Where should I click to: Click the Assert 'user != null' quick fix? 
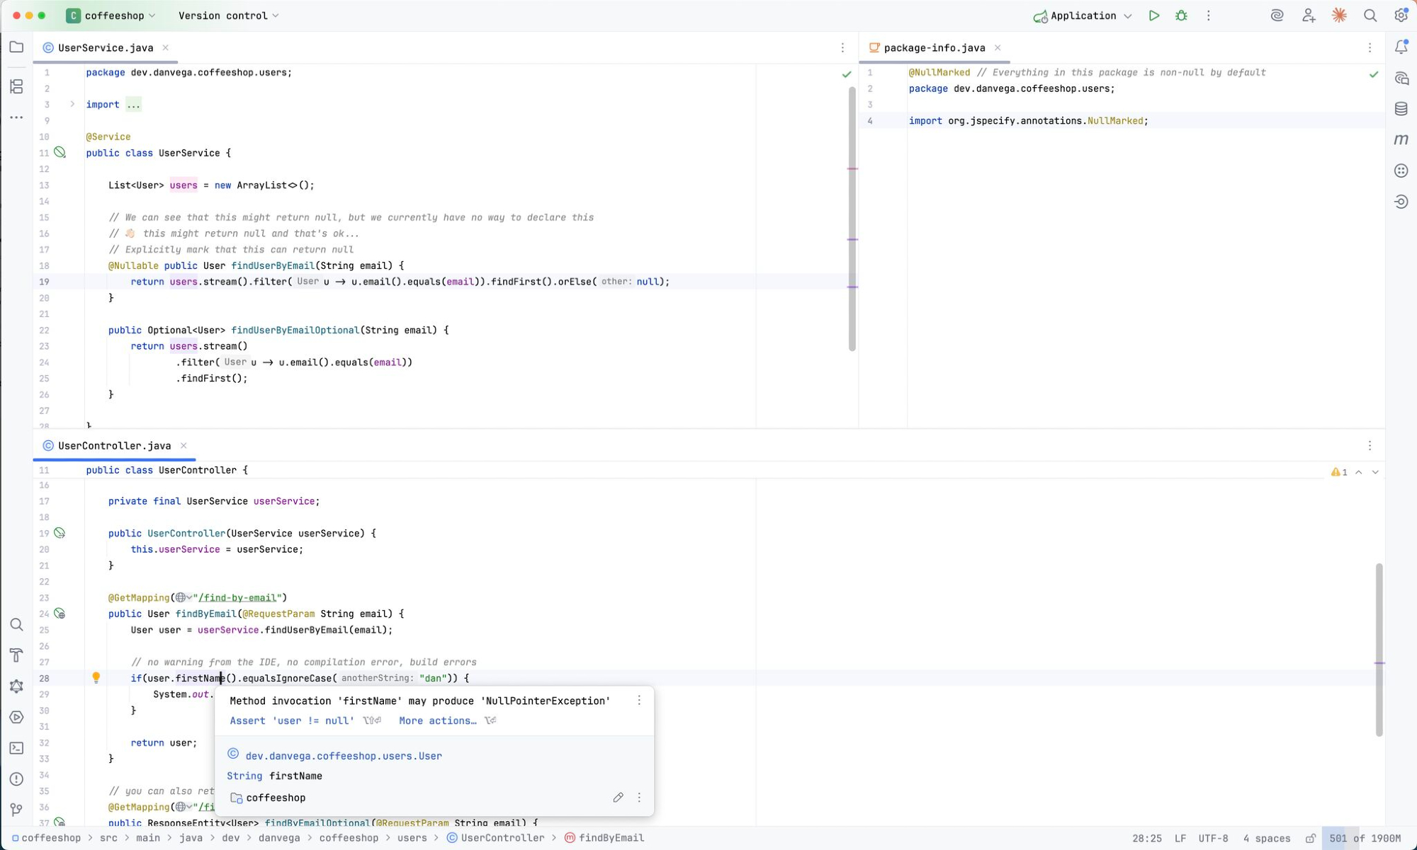point(291,720)
